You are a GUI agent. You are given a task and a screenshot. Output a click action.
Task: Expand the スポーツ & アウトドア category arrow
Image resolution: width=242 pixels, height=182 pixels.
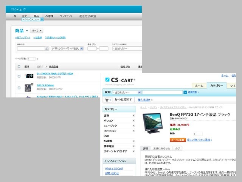133,151
